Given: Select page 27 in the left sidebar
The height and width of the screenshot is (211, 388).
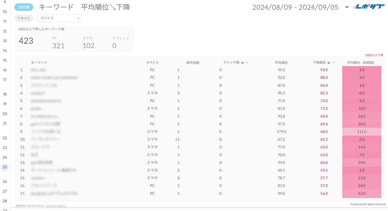Looking at the screenshot, I should pos(5,191).
